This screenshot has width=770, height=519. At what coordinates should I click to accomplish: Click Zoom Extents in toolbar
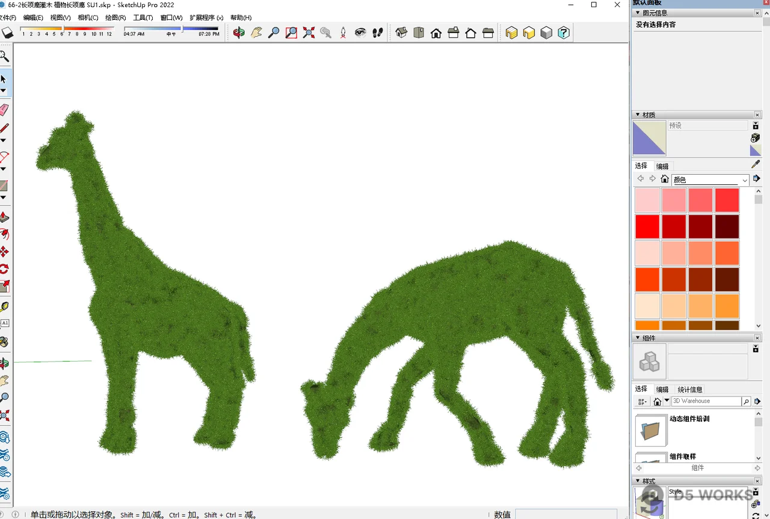click(x=309, y=32)
